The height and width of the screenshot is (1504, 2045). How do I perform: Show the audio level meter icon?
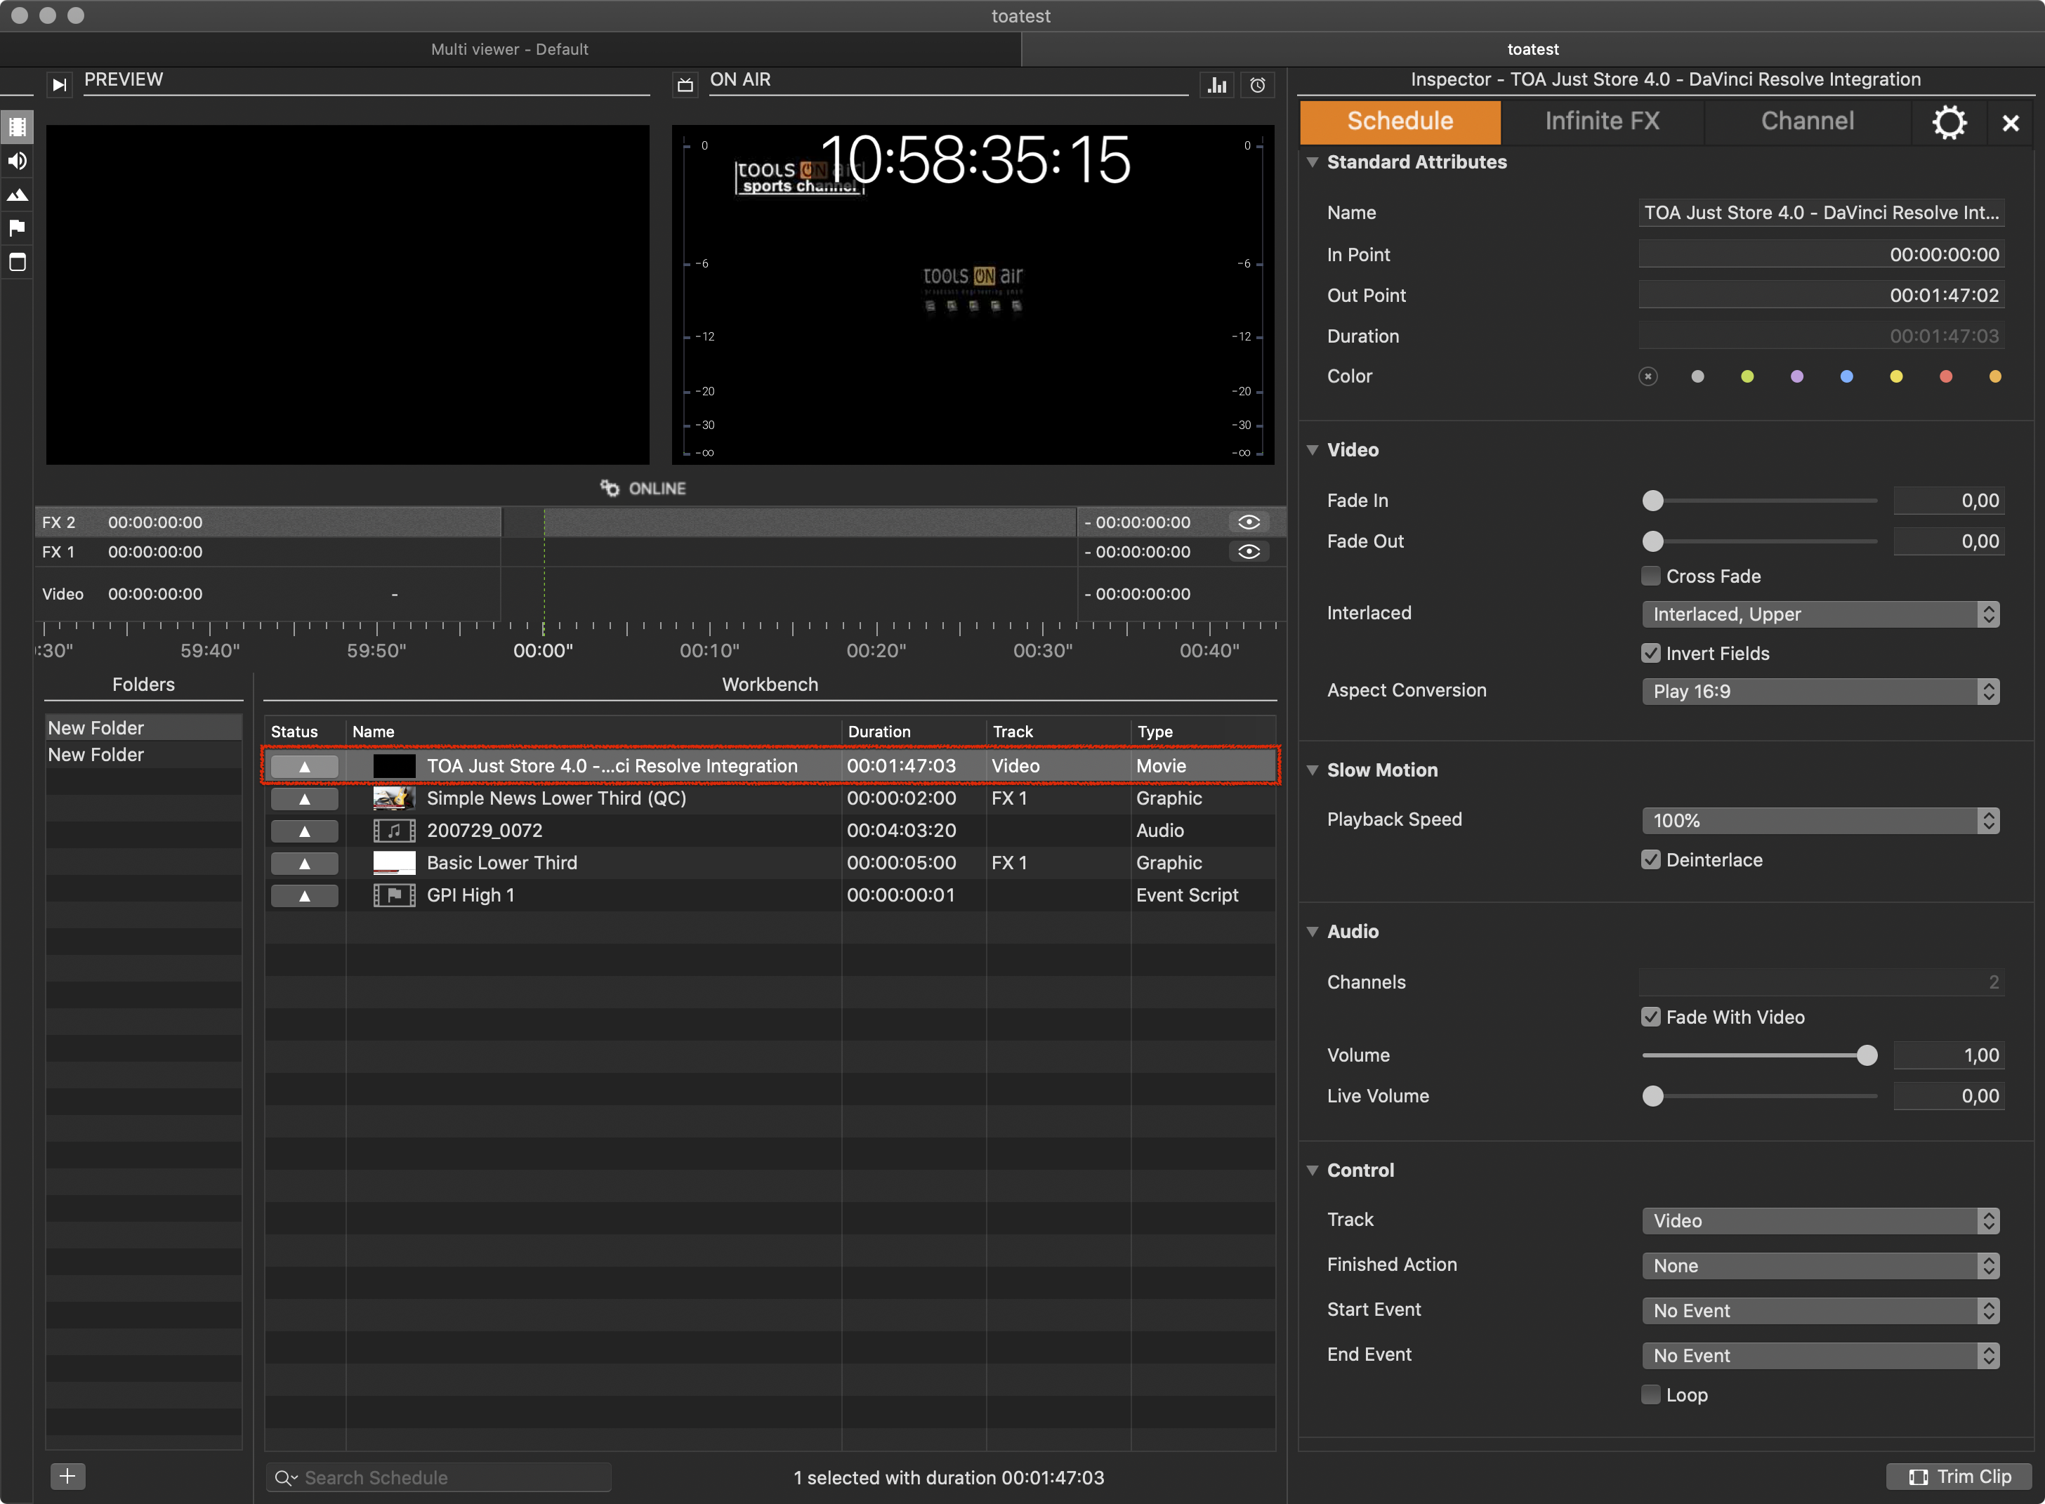point(1217,85)
